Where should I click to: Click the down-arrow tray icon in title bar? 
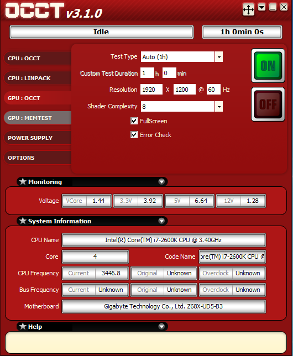[x=262, y=7]
